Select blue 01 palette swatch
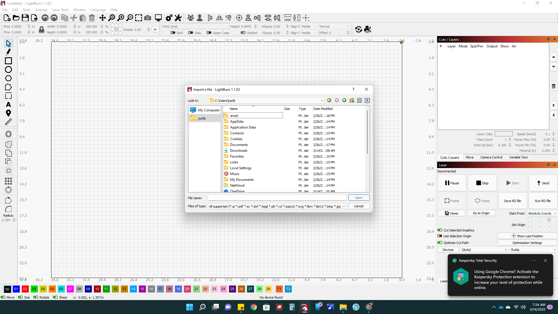The height and width of the screenshot is (314, 558). click(16, 289)
